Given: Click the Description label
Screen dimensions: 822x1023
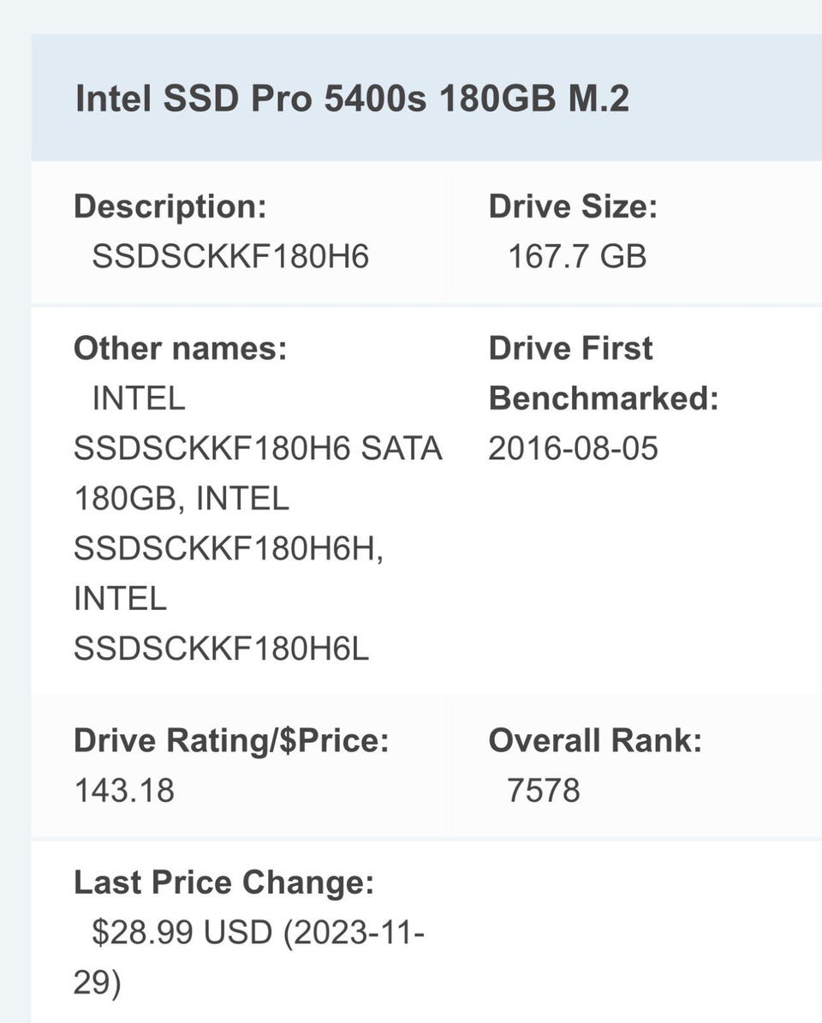Looking at the screenshot, I should (170, 206).
